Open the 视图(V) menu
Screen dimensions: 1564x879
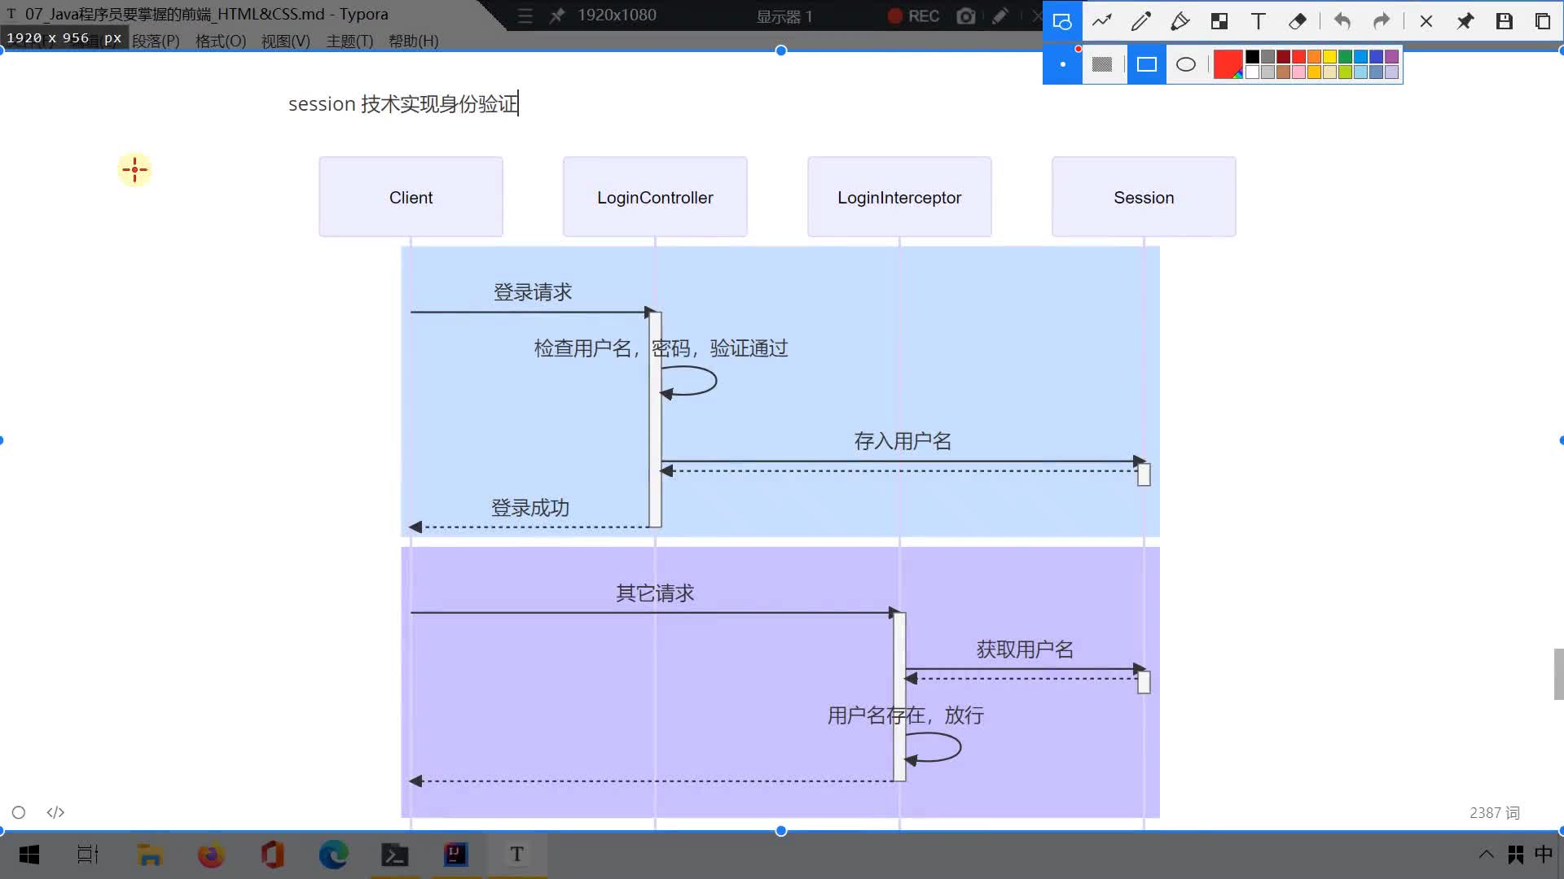(x=285, y=41)
